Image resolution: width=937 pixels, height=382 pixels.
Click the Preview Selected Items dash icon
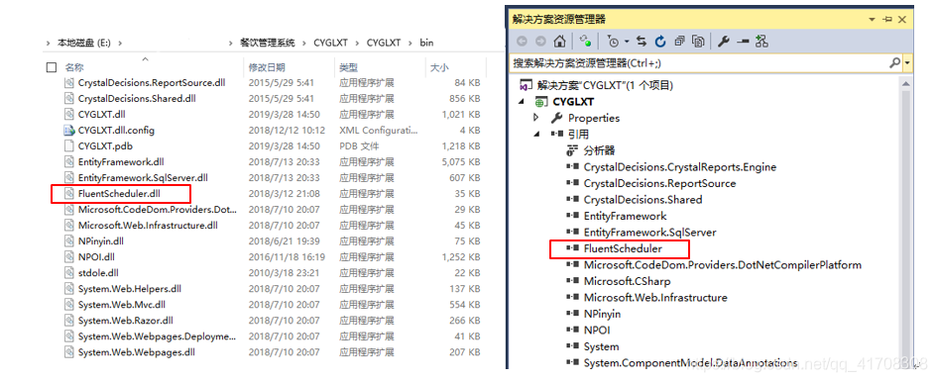743,42
